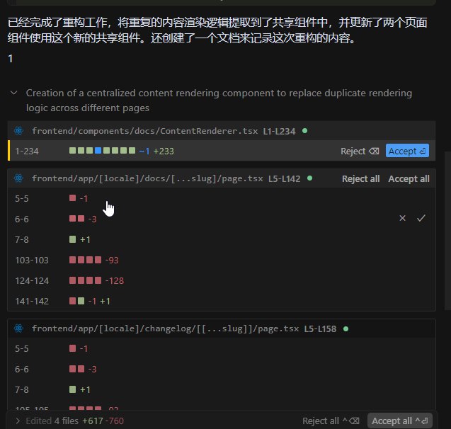Open frontend/app/[locale]/changelog/[[...slug]]/page.tsx file link
The height and width of the screenshot is (429, 451).
click(x=165, y=328)
